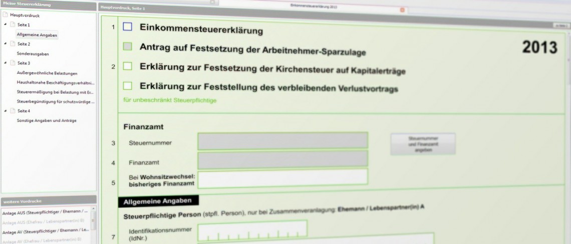Click the page icon beside Seite 3
This screenshot has width=571, height=244.
coord(13,63)
